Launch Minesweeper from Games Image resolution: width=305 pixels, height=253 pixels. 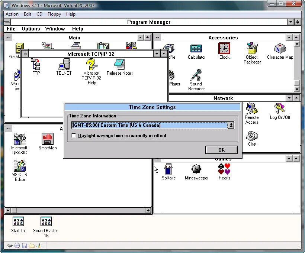tap(196, 172)
